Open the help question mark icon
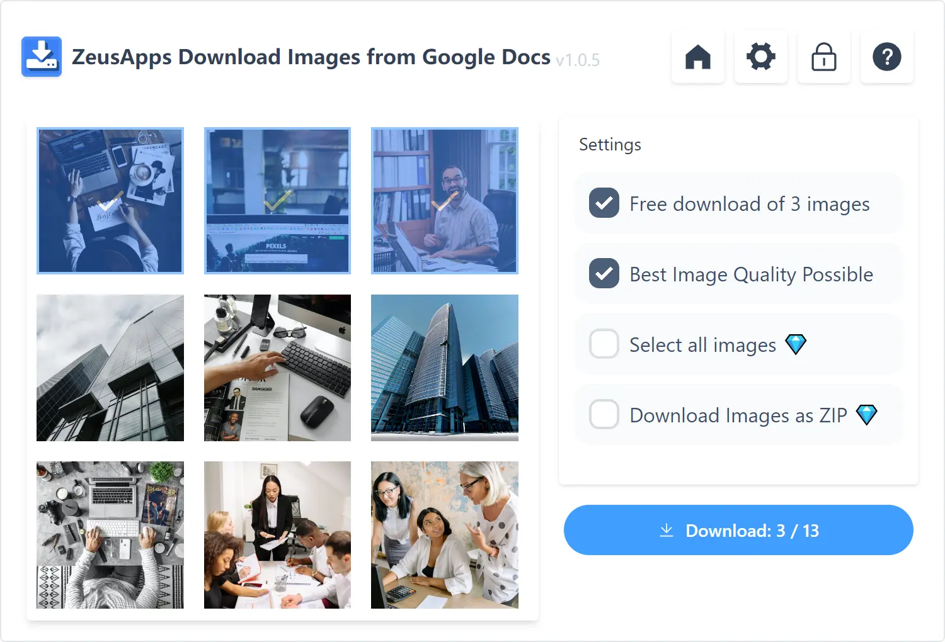 tap(887, 57)
